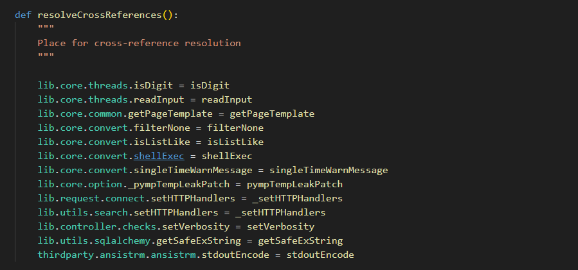Image resolution: width=578 pixels, height=270 pixels.
Task: Click isListLike attribute on lib.core.convert
Action: coord(162,142)
